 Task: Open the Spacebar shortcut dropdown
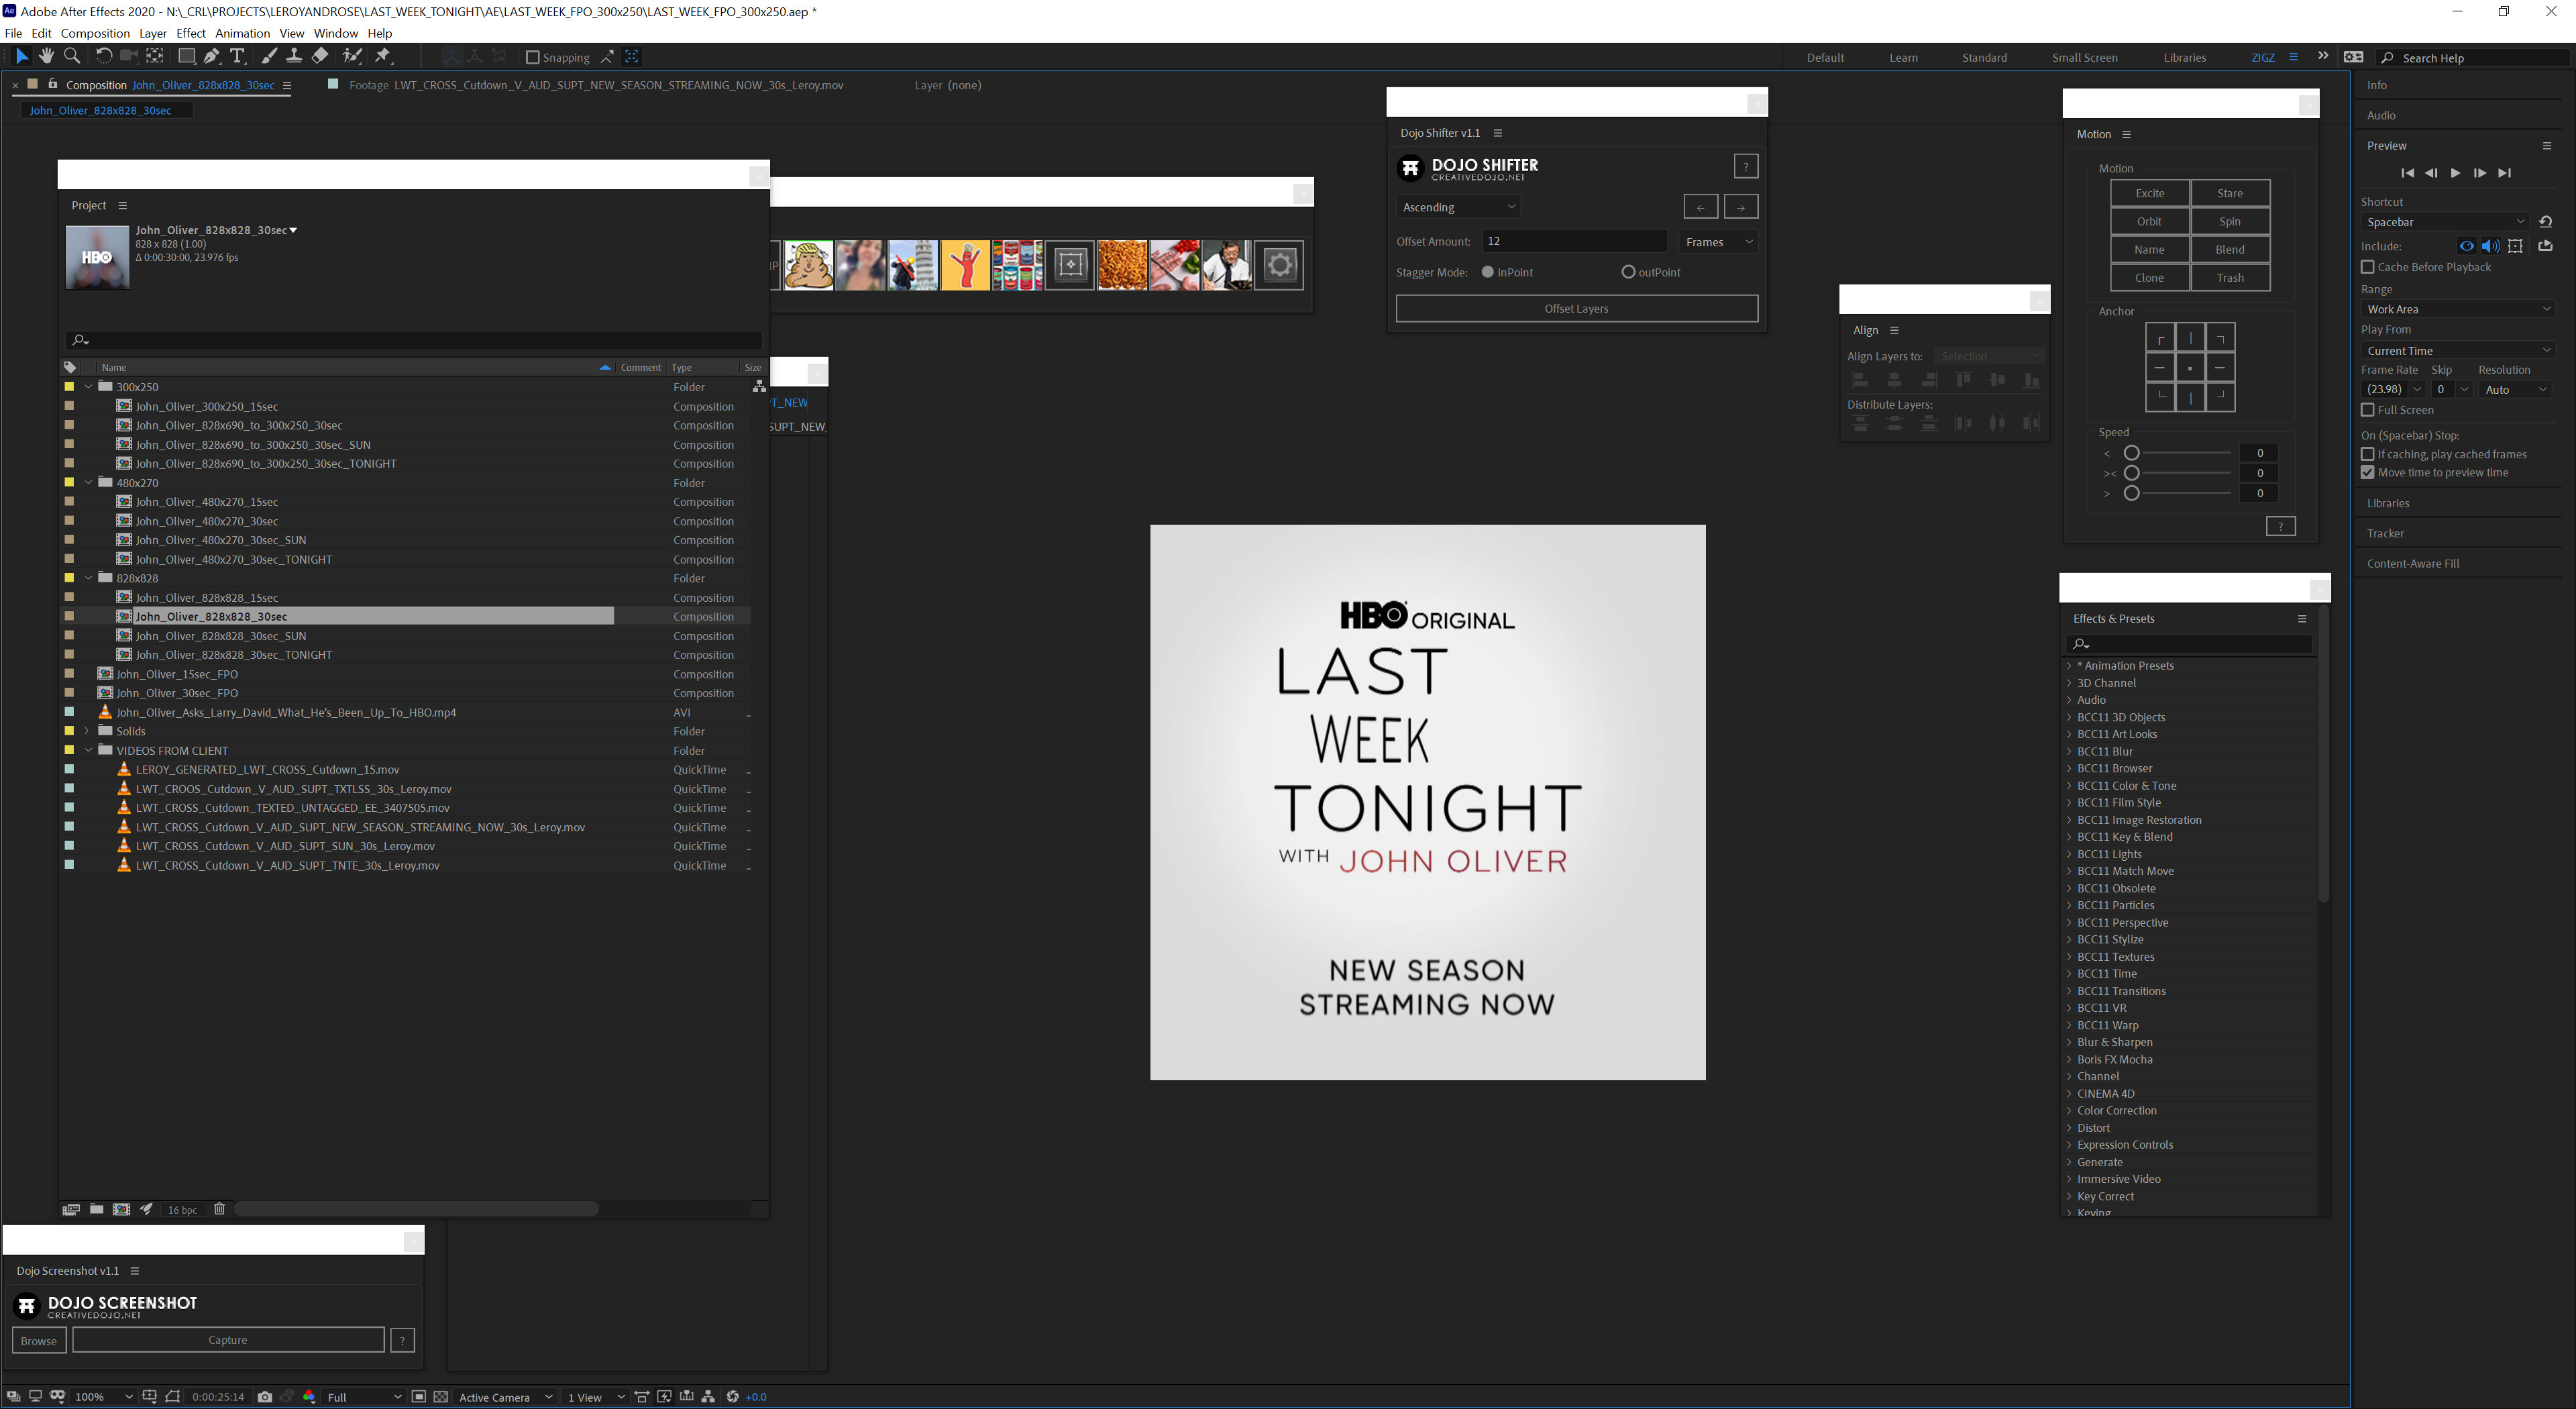[x=2446, y=222]
